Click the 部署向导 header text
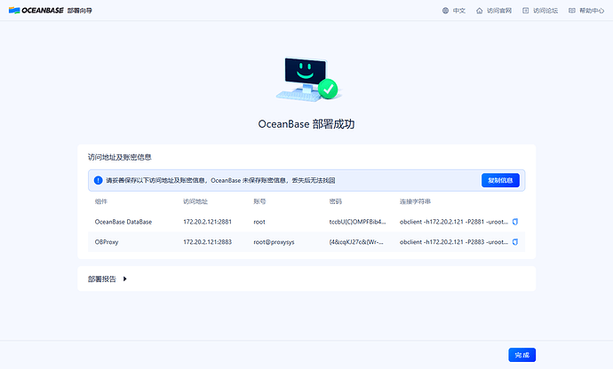Image resolution: width=613 pixels, height=369 pixels. click(80, 11)
